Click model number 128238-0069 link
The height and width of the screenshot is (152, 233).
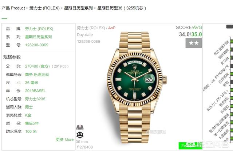point(37,45)
